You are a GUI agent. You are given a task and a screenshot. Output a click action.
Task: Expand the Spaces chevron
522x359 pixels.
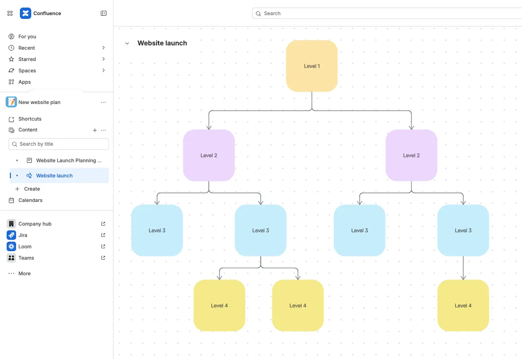[104, 70]
